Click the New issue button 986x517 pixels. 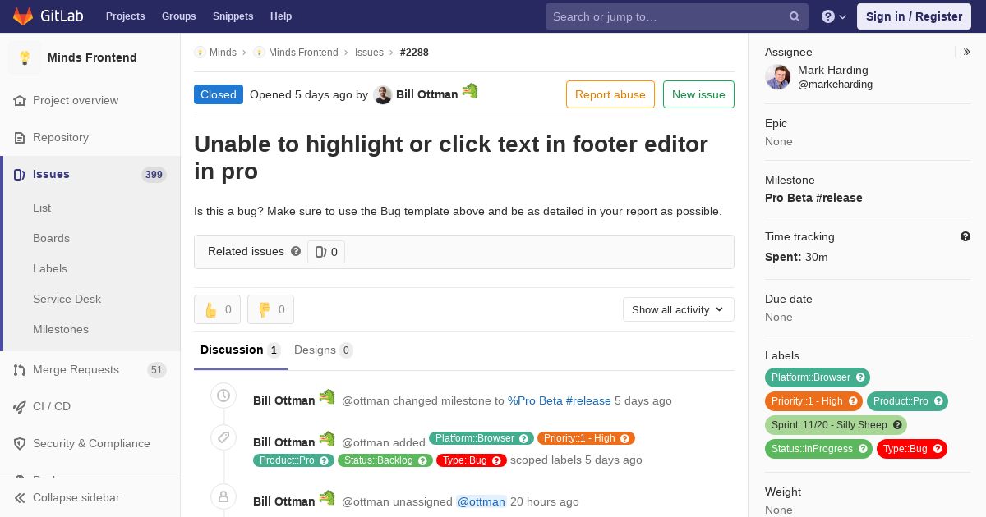698,94
